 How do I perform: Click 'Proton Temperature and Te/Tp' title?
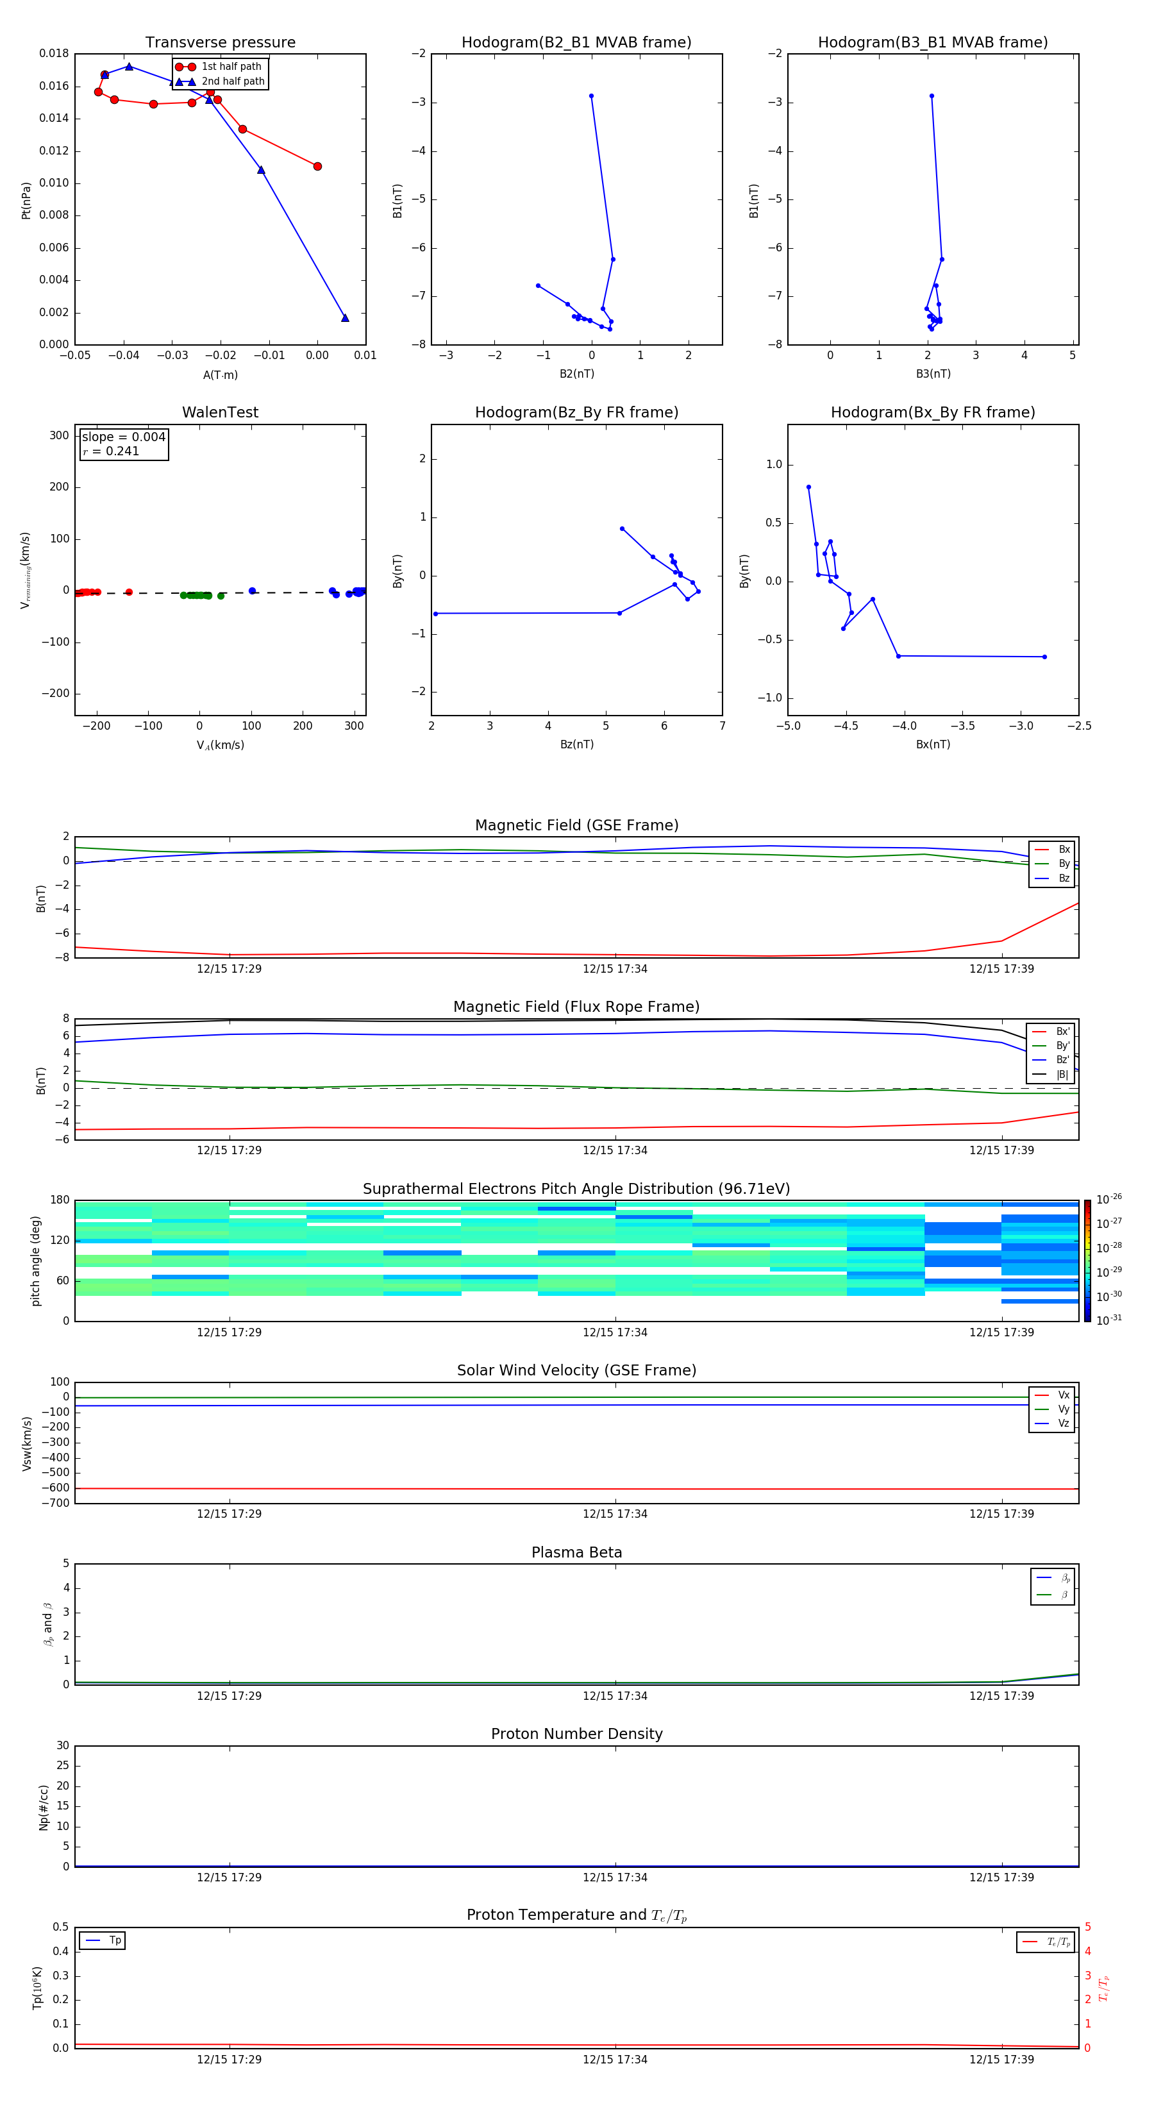coord(576,1915)
